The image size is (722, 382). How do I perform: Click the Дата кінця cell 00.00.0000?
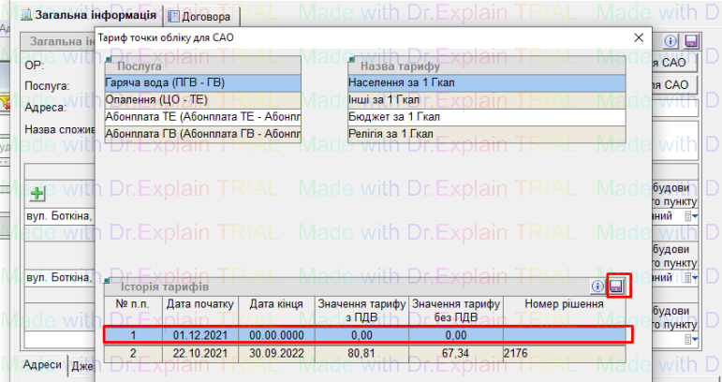click(274, 334)
